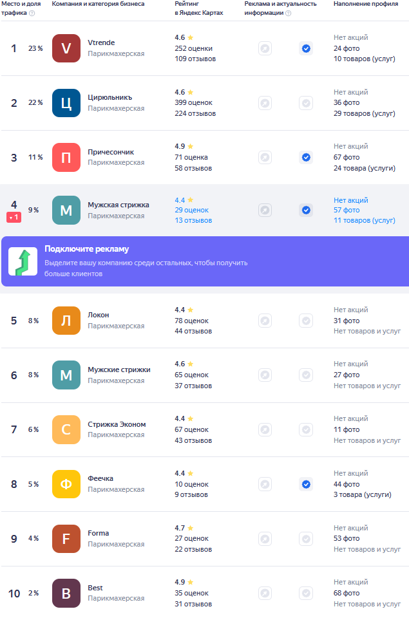
Task: Click the ad status icon for Best
Action: pos(265,593)
